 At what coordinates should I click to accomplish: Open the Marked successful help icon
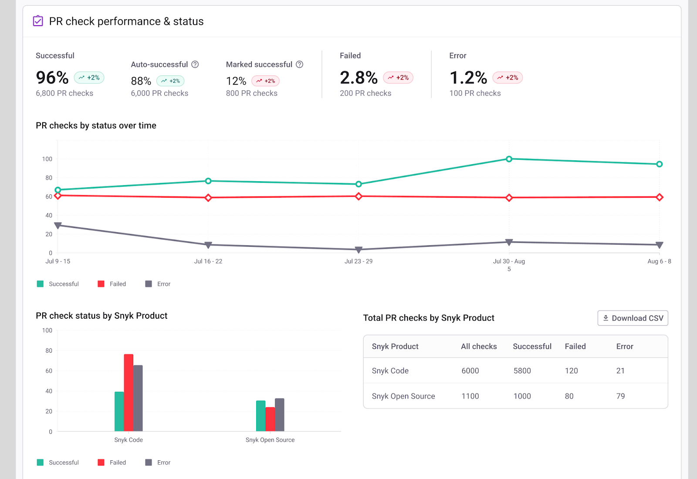point(299,64)
